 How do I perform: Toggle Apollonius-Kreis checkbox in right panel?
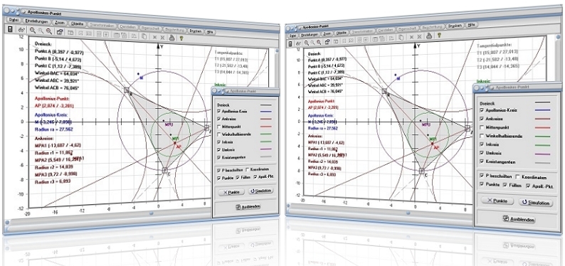click(x=482, y=110)
